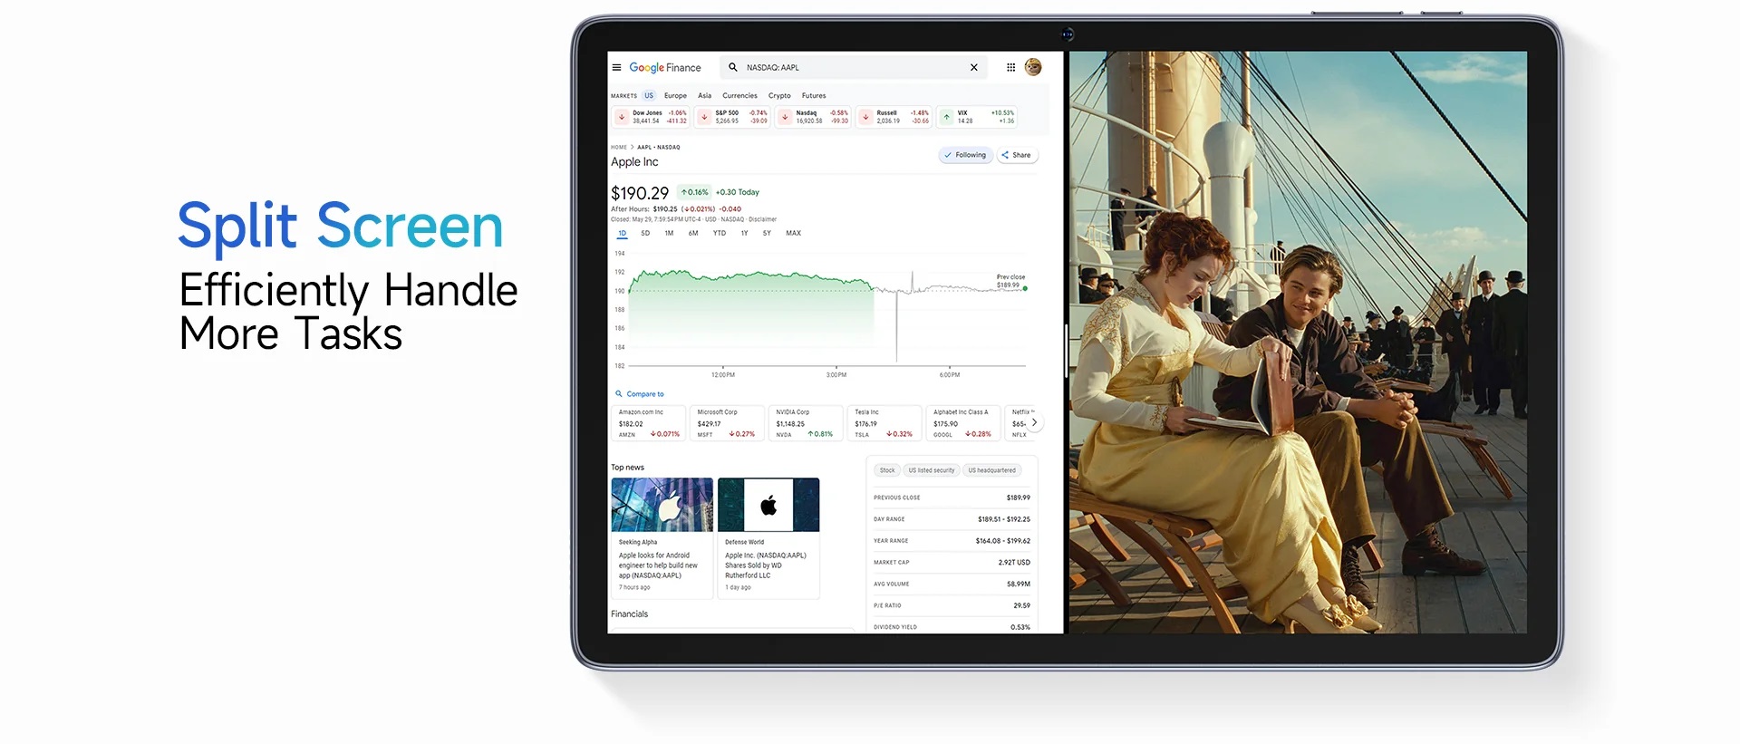1740x744 pixels.
Task: Click the PREVIOUS CLOSE row label
Action: pos(896,498)
